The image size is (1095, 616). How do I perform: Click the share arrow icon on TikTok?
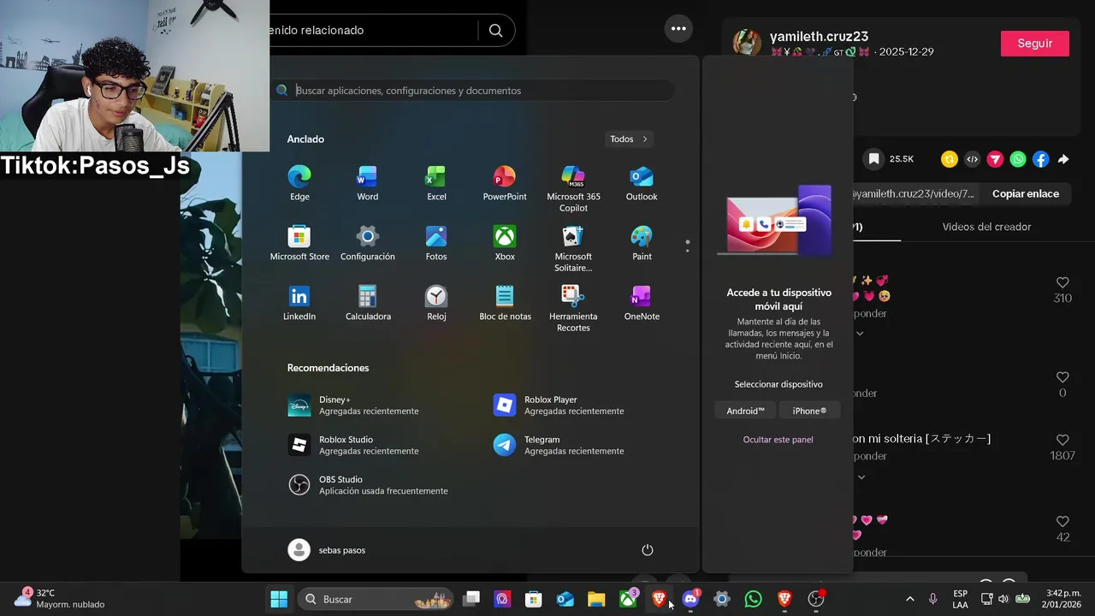pos(1063,159)
